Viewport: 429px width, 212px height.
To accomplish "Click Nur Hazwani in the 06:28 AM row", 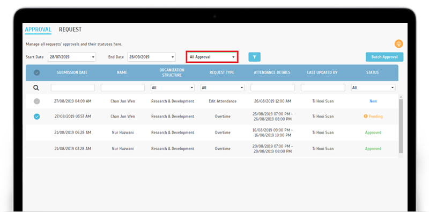I will coord(123,133).
